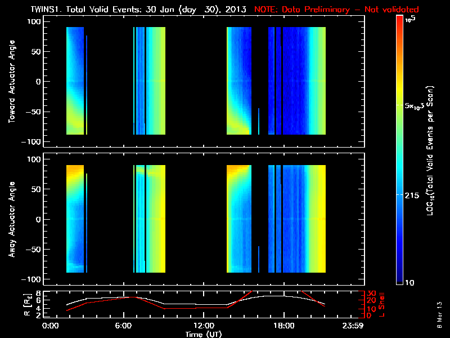The image size is (450, 338).
Task: Click the 215 label on the colorbar
Action: 414,194
